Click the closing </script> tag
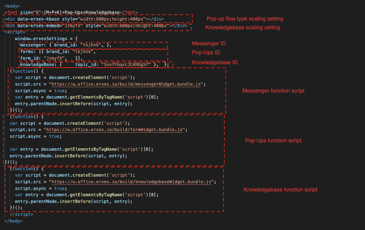Image resolution: width=365 pixels, height=230 pixels. (21, 214)
